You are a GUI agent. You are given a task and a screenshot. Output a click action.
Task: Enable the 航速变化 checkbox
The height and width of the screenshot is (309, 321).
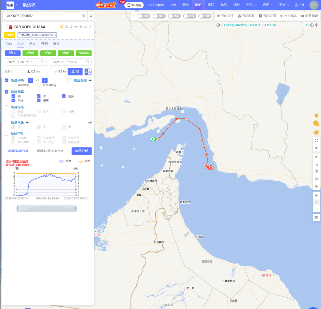69,80
